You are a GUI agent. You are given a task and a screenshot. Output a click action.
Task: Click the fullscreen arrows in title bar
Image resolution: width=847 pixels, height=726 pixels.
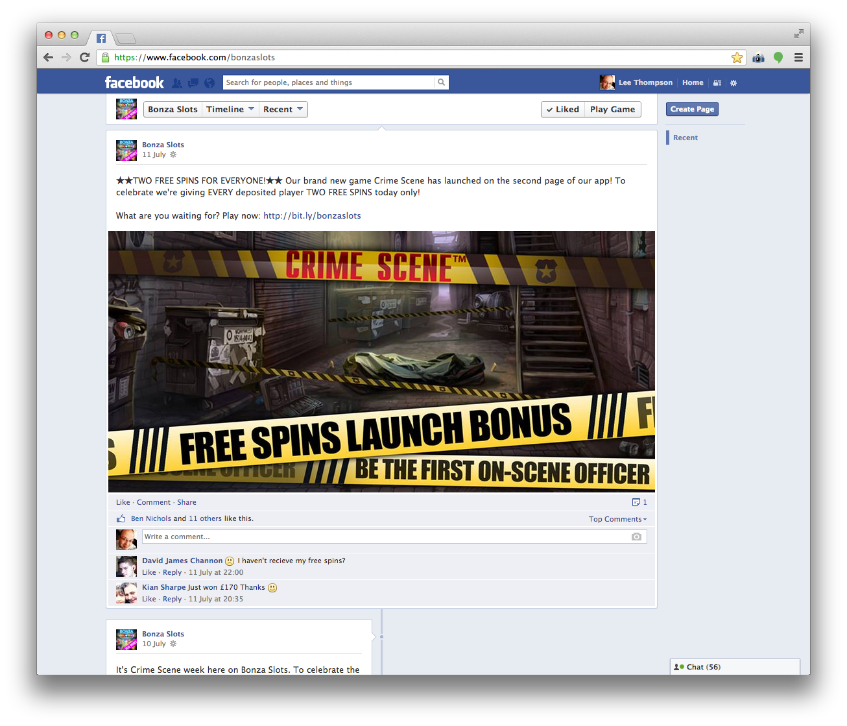click(x=798, y=34)
